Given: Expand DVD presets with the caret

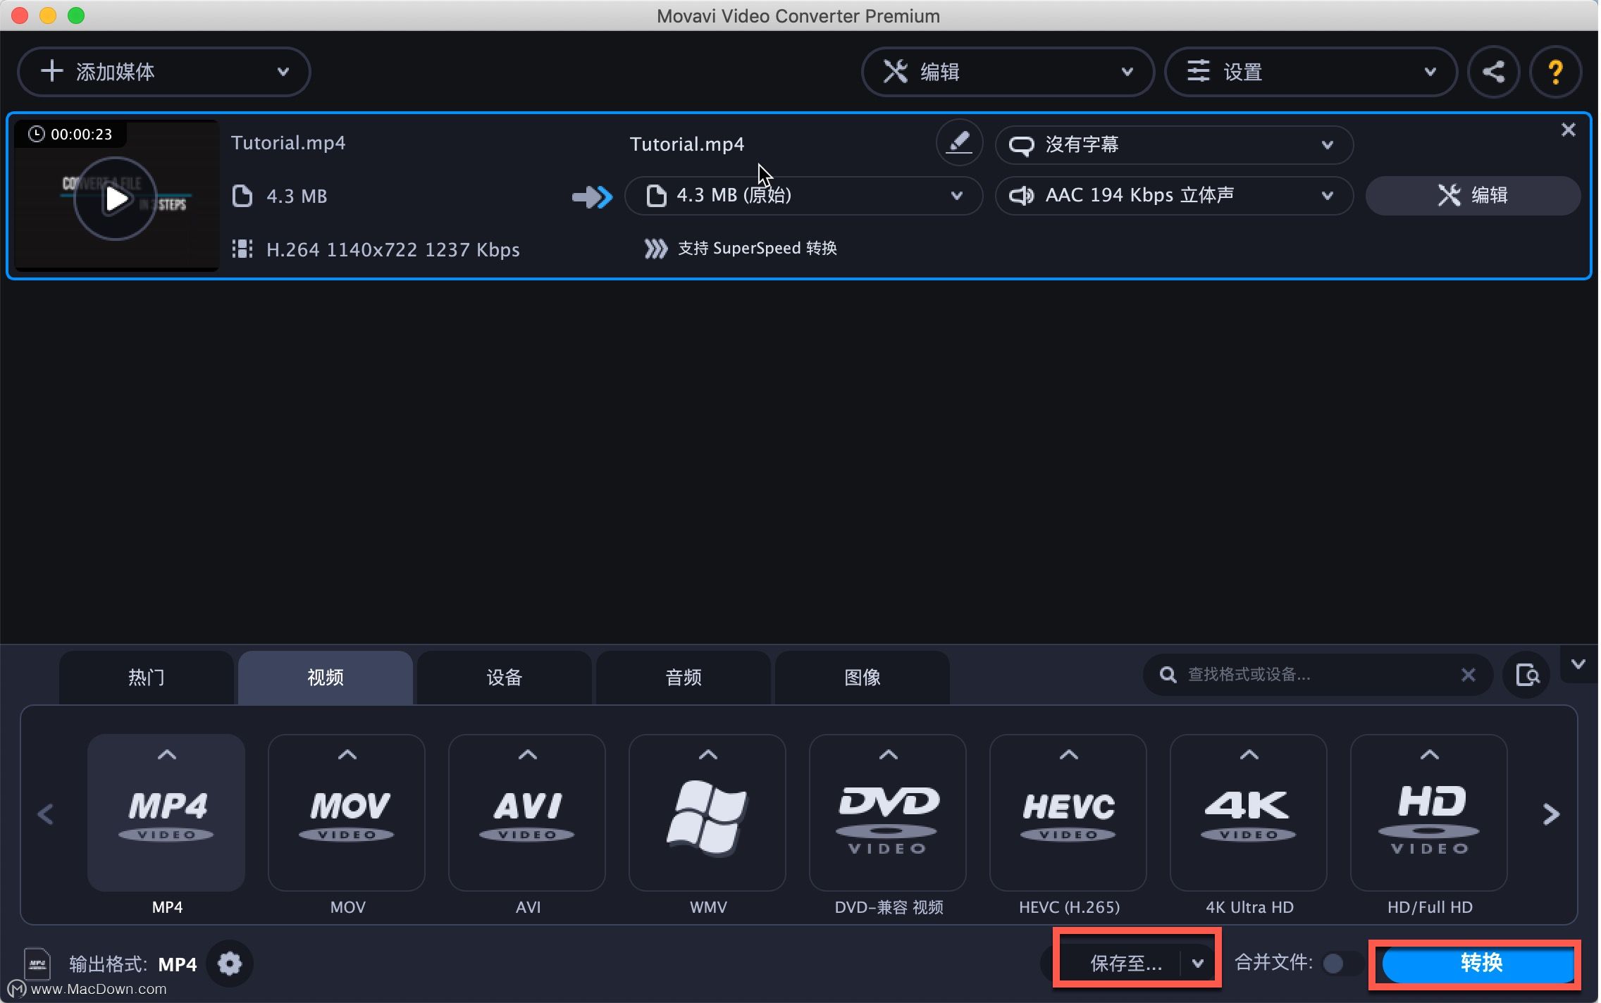Looking at the screenshot, I should click(x=889, y=754).
